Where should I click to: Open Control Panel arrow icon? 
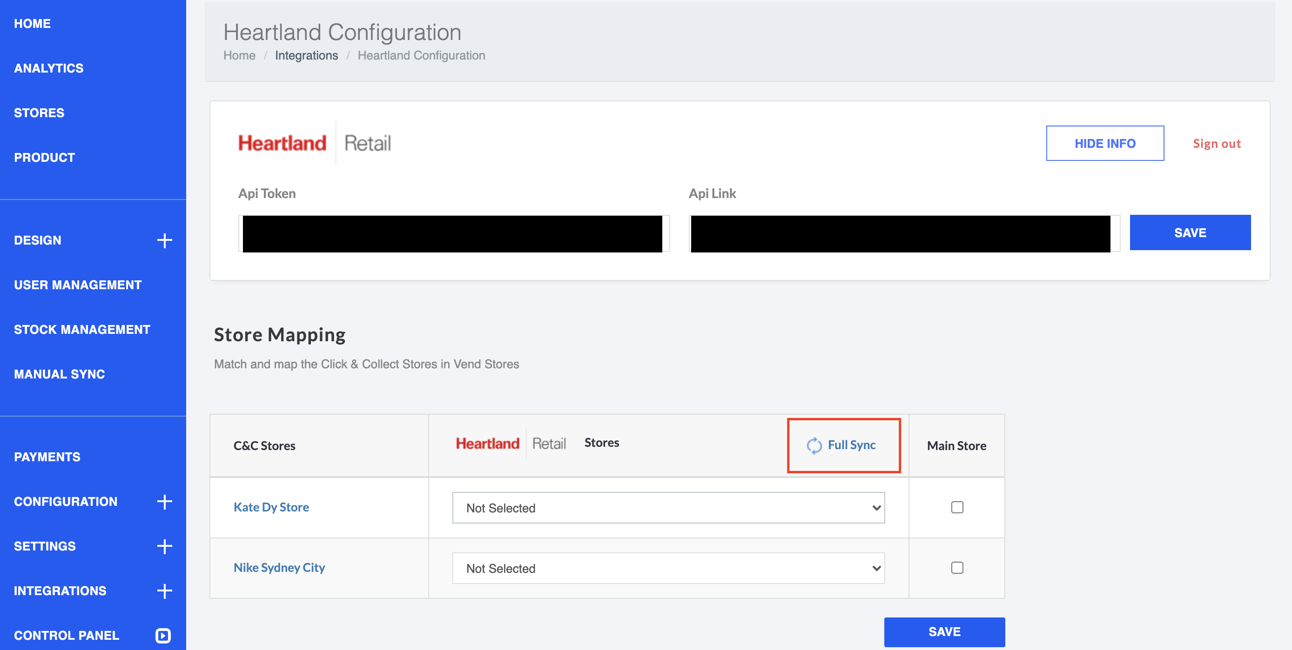pyautogui.click(x=163, y=635)
